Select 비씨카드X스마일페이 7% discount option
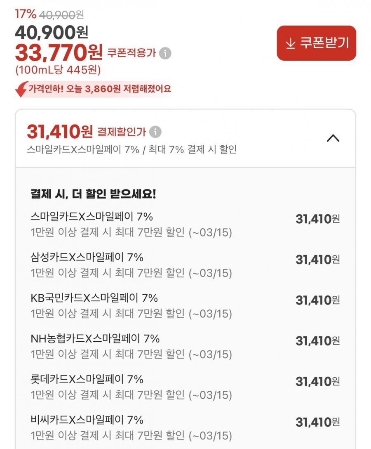 pyautogui.click(x=87, y=420)
